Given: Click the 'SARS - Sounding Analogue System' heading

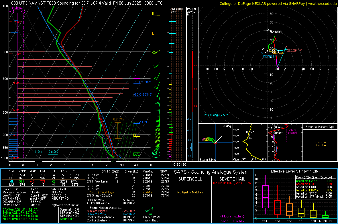Looking at the screenshot, I should (211, 172).
